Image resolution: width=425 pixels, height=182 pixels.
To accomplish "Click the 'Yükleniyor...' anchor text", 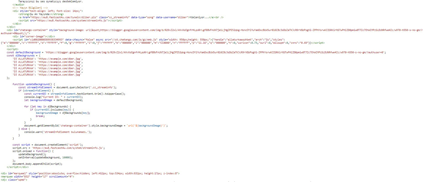I will (x=200, y=17).
